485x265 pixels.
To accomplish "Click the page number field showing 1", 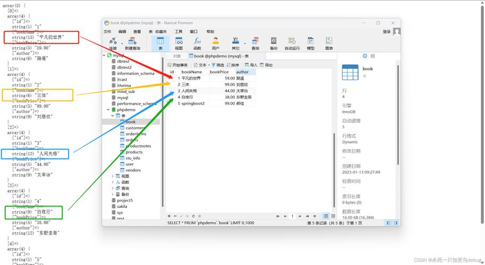I will coord(292,216).
